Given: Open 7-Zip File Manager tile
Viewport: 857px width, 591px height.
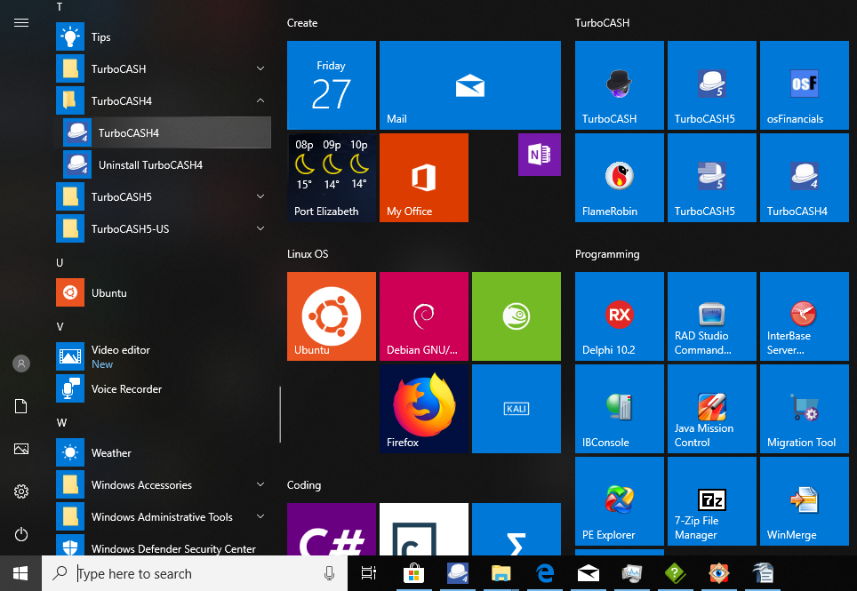Looking at the screenshot, I should coord(711,501).
